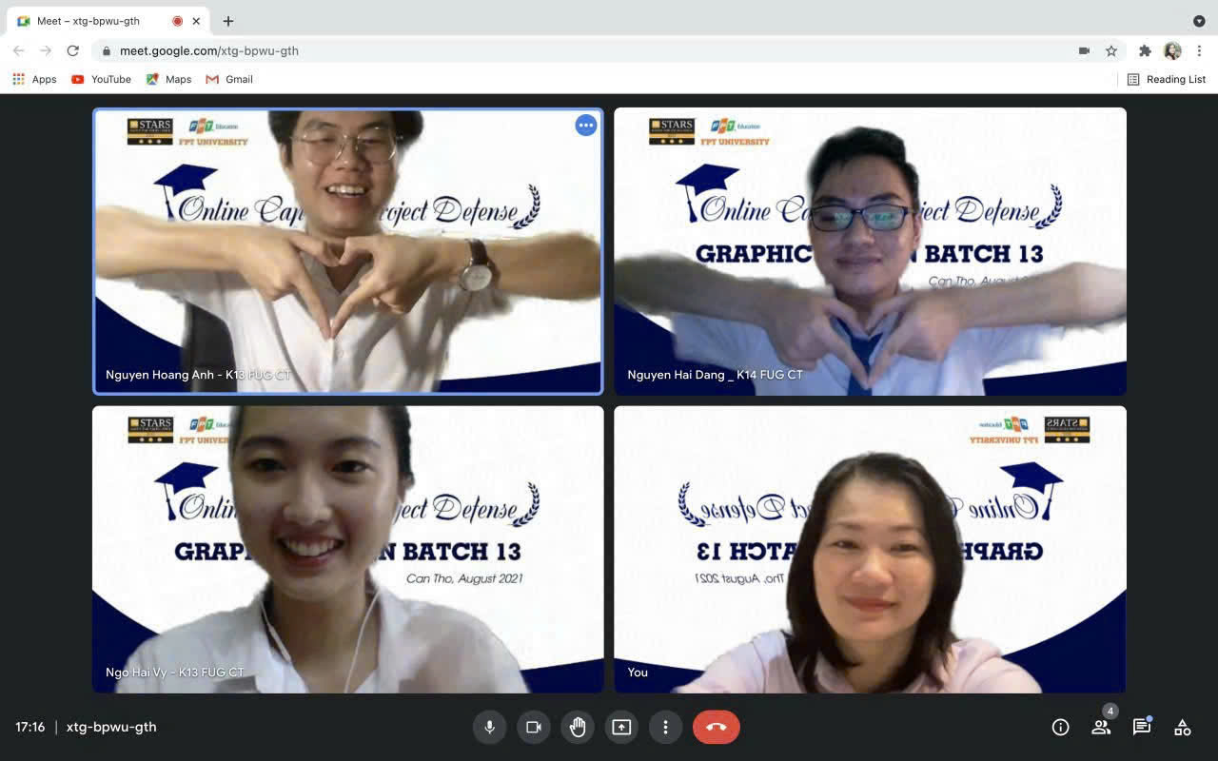1218x761 pixels.
Task: Go back in browser history
Action: click(x=19, y=50)
